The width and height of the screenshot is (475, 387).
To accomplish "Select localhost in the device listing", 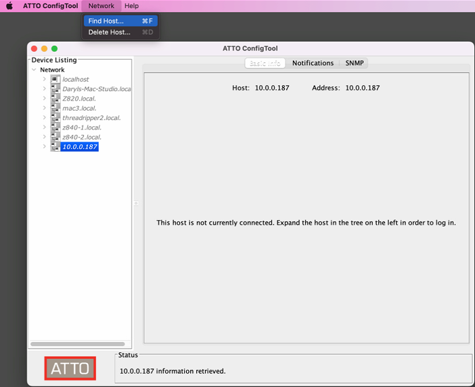I will click(x=76, y=79).
